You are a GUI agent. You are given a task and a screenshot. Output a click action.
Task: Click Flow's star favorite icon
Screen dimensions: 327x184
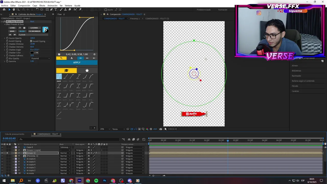pos(94,54)
